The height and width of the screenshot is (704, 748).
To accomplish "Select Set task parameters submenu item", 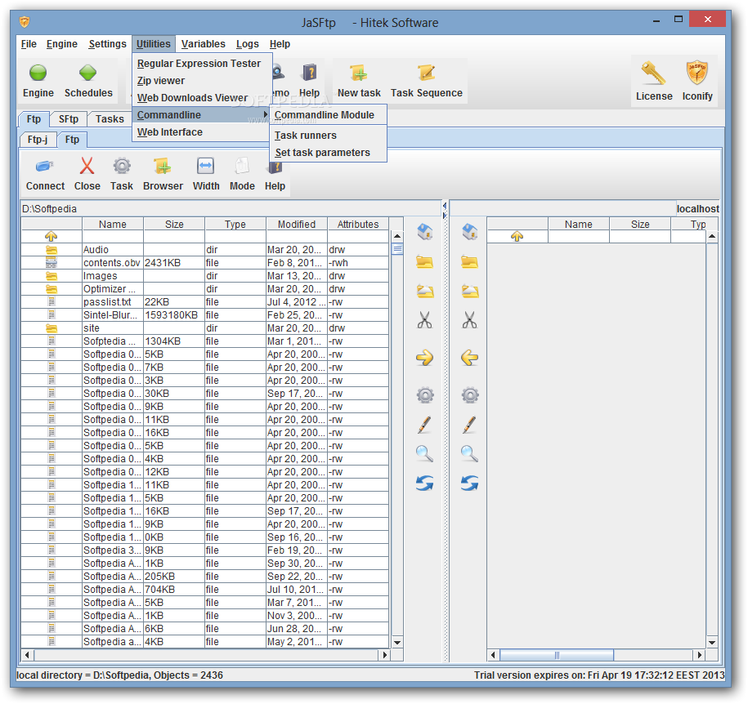I will pos(328,153).
